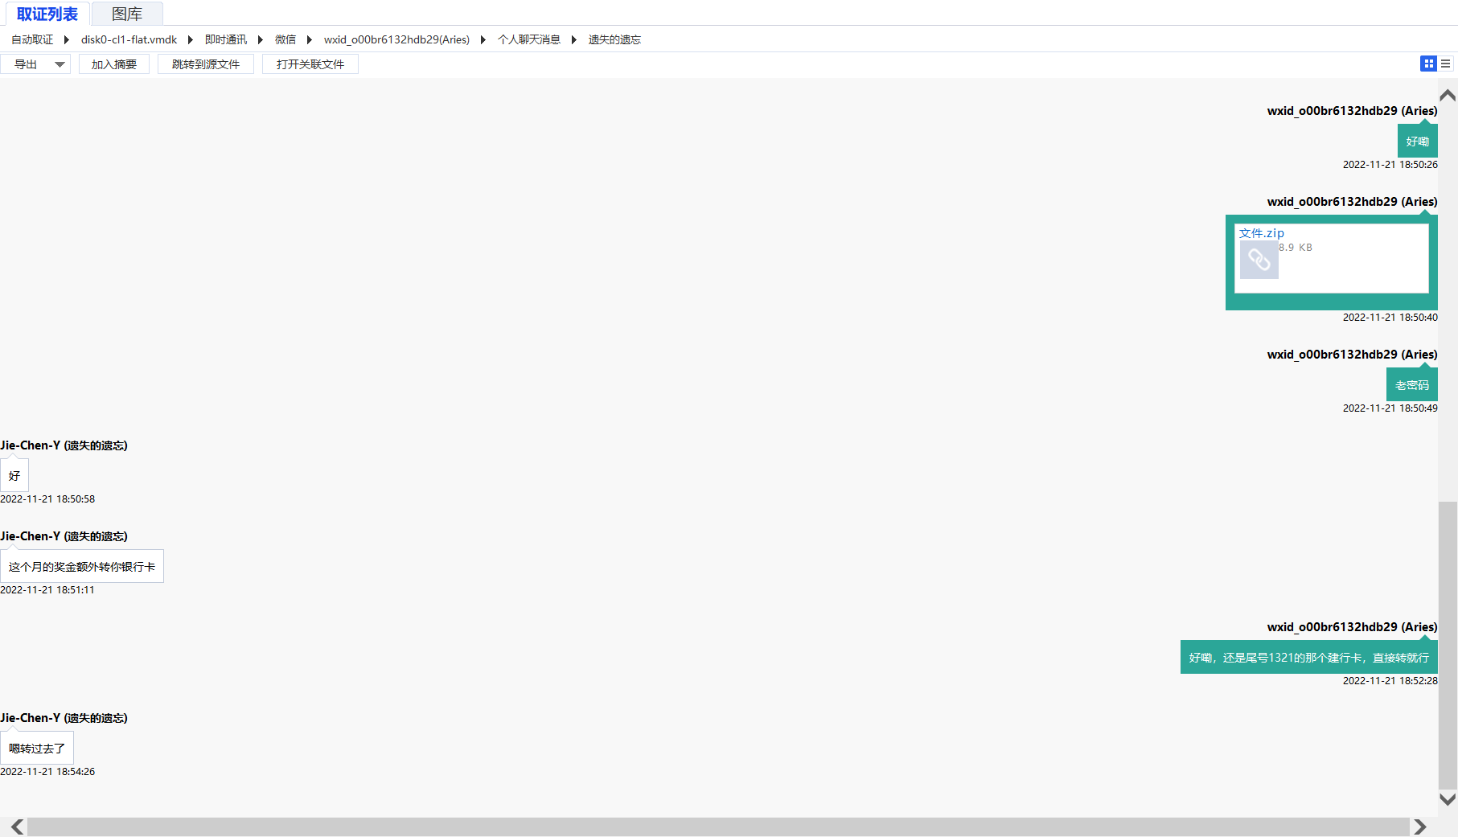Go to 遗失的遗忘 breadcrumb
1458x837 pixels.
614,39
